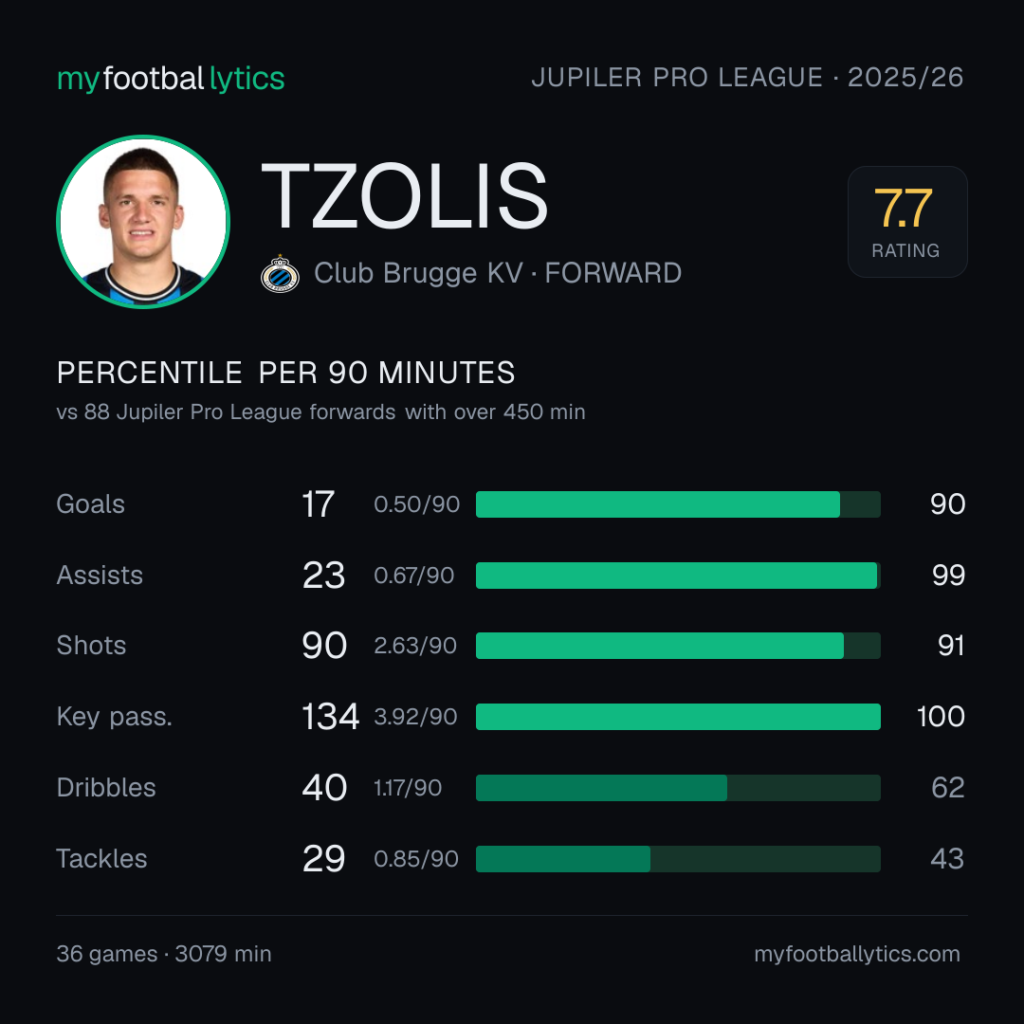Image resolution: width=1024 pixels, height=1024 pixels.
Task: Click the 134 key passes total
Action: coord(331,717)
